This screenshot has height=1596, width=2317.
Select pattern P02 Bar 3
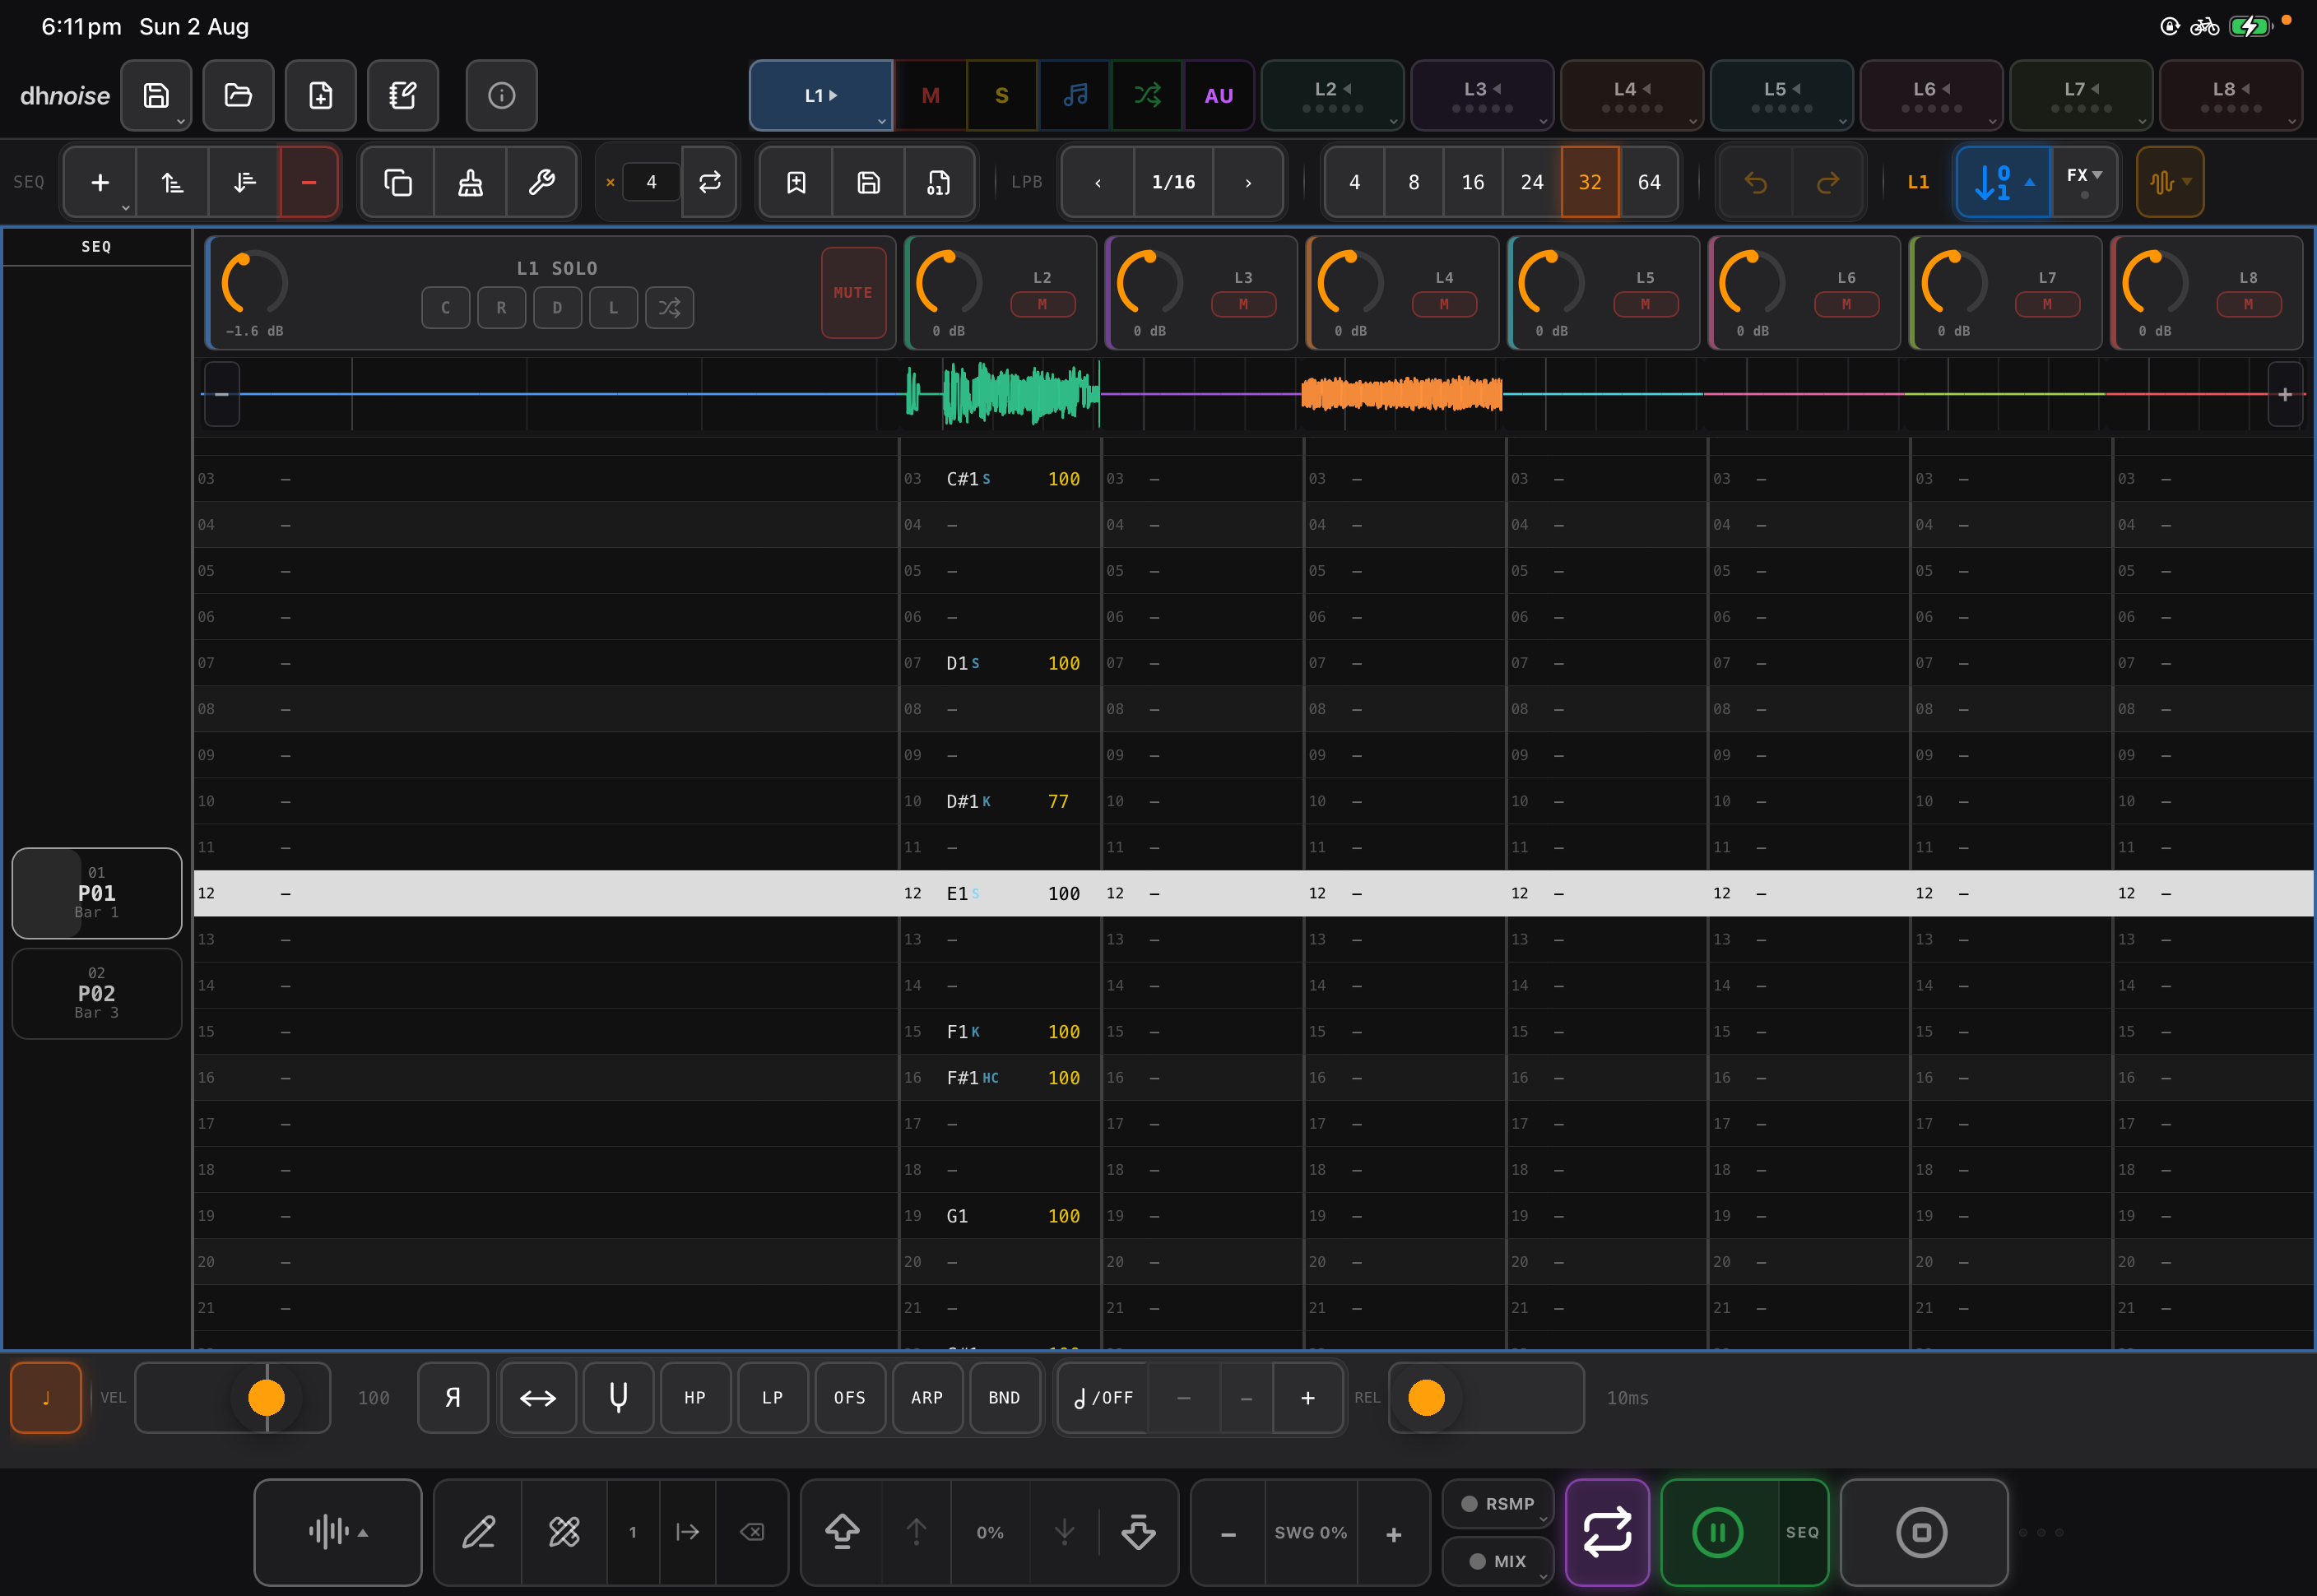97,993
